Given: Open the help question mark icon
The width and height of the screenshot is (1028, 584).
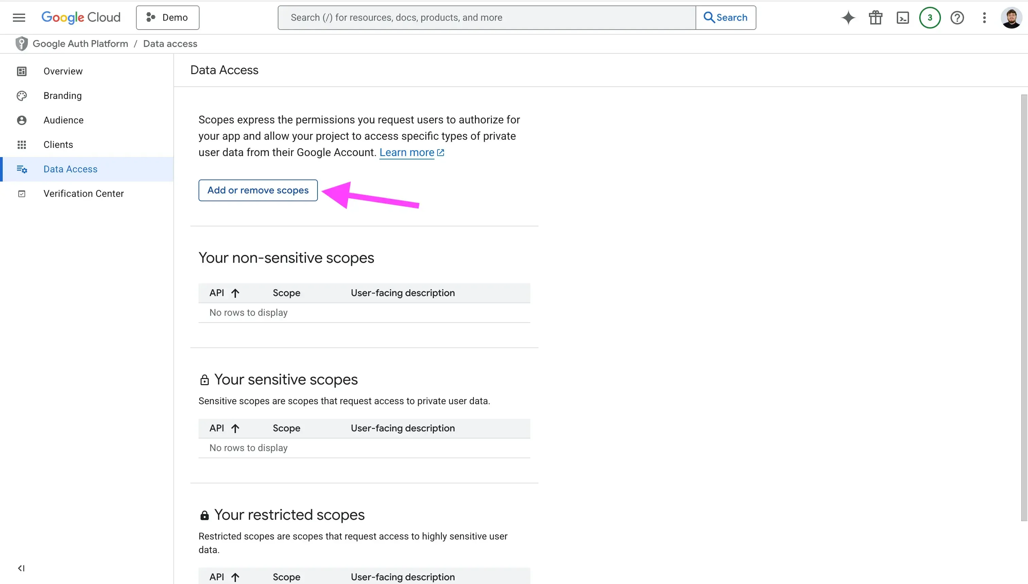Looking at the screenshot, I should [957, 18].
